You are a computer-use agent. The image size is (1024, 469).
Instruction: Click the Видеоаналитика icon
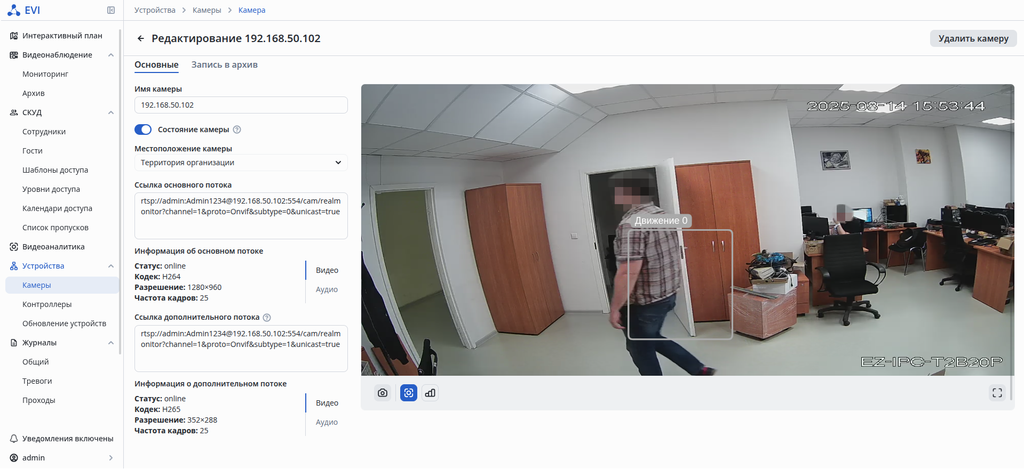[x=14, y=247]
